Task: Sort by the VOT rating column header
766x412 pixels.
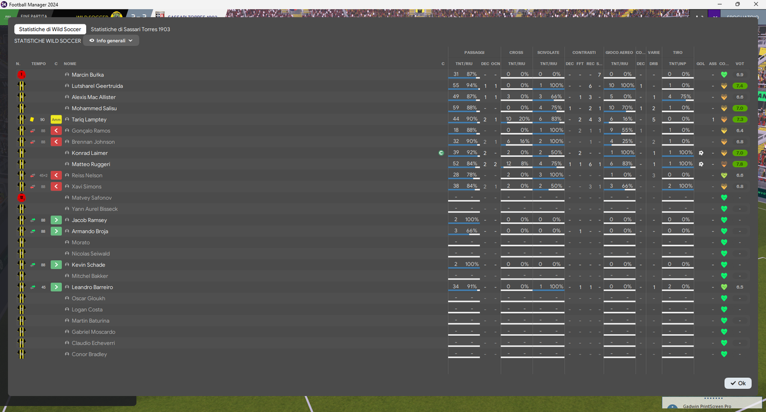Action: click(740, 63)
